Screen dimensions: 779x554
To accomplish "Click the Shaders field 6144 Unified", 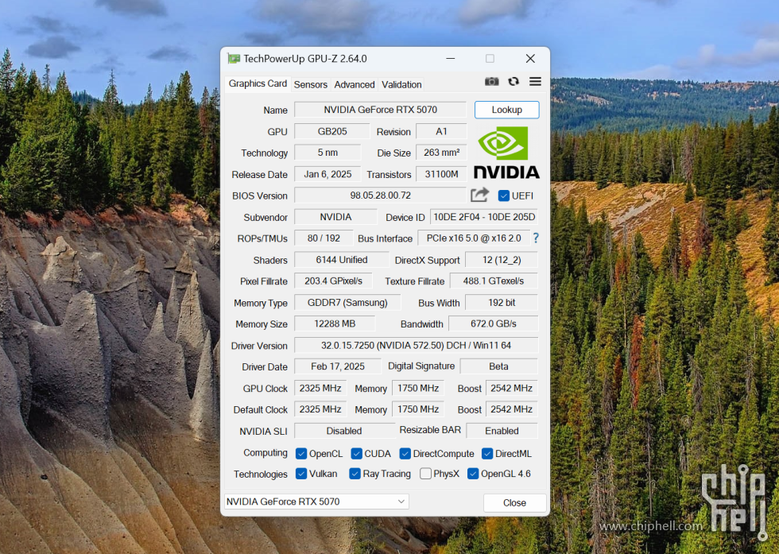I will 342,260.
